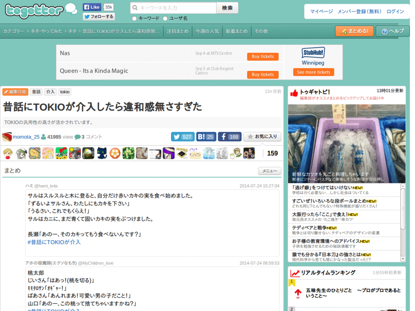Select the キーワード search radio button
Screen dimensions: 415x311
pyautogui.click(x=134, y=18)
